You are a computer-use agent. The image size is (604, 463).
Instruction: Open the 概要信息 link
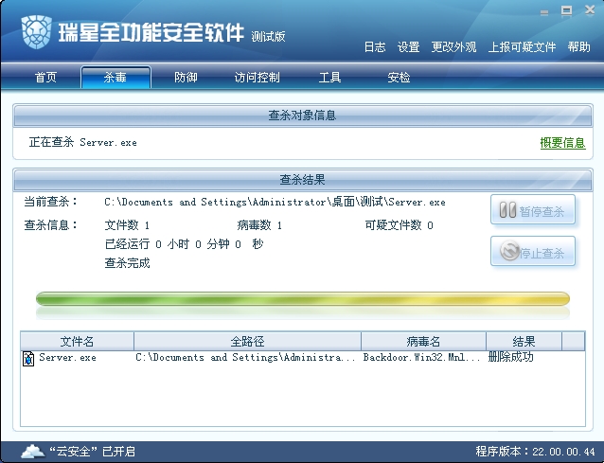(562, 143)
